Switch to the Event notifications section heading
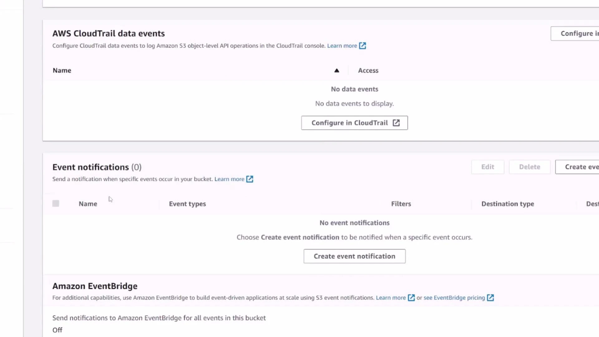Viewport: 599px width, 337px height. coord(90,167)
